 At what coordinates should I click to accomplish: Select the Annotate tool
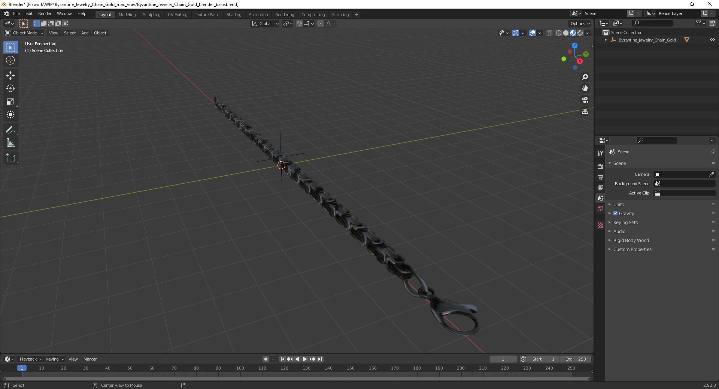(10, 130)
